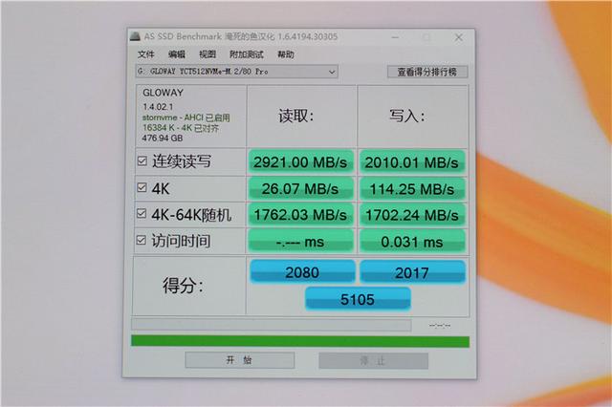The height and width of the screenshot is (407, 612).
Task: Click the read access time -.--- ms cell
Action: (300, 242)
